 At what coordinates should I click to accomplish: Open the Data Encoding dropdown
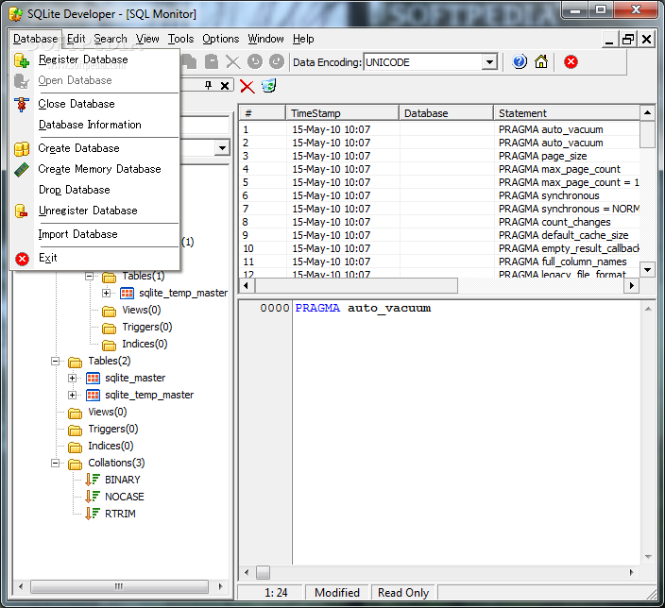[x=489, y=62]
